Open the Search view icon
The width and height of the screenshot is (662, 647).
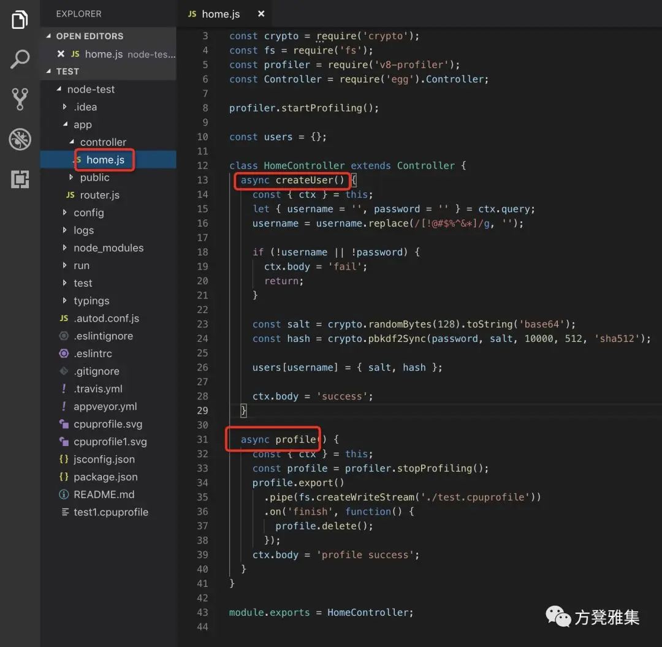[20, 59]
